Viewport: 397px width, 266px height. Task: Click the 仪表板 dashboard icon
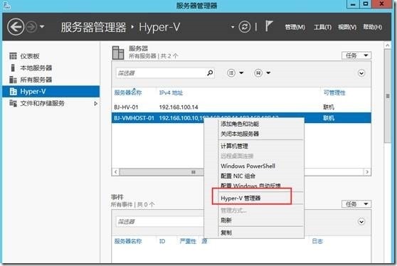(14, 56)
